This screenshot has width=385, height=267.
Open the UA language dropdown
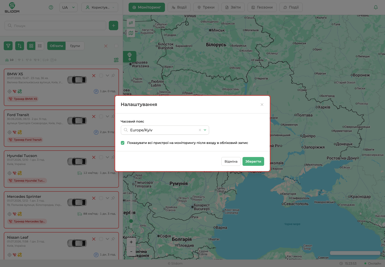tap(68, 7)
